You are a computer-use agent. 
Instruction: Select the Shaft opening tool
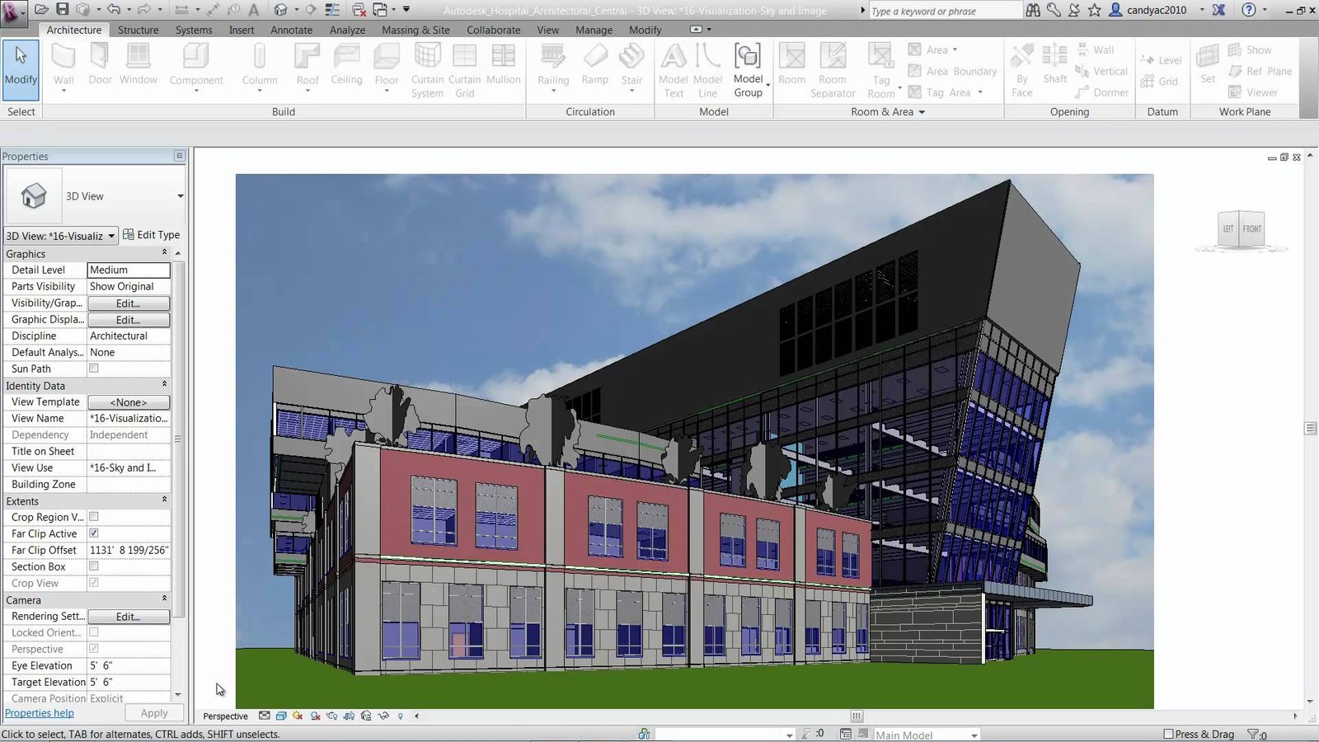coord(1054,64)
